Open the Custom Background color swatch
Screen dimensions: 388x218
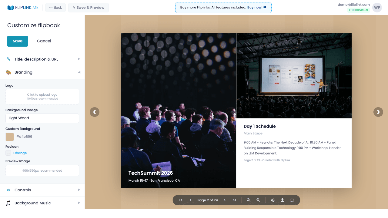click(9, 137)
